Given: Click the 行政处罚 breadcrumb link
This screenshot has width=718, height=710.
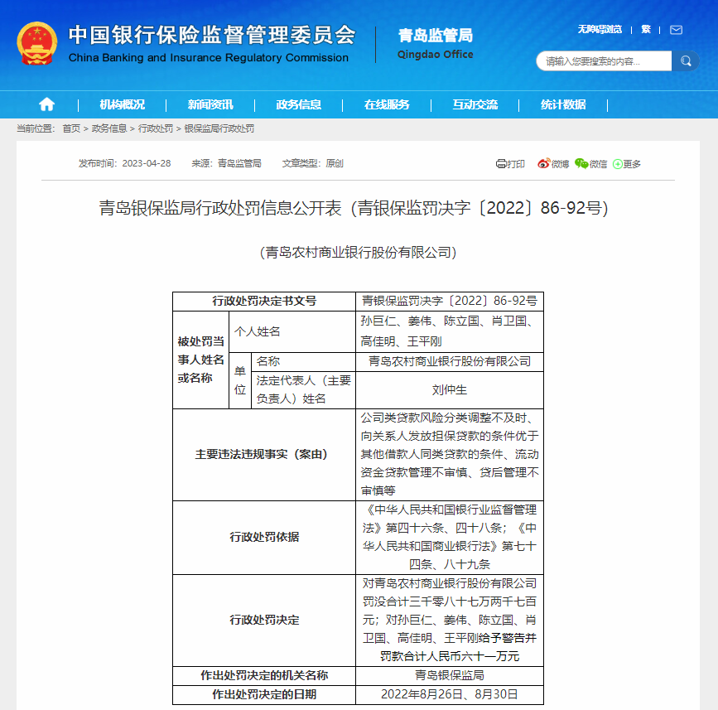Looking at the screenshot, I should click(x=155, y=128).
